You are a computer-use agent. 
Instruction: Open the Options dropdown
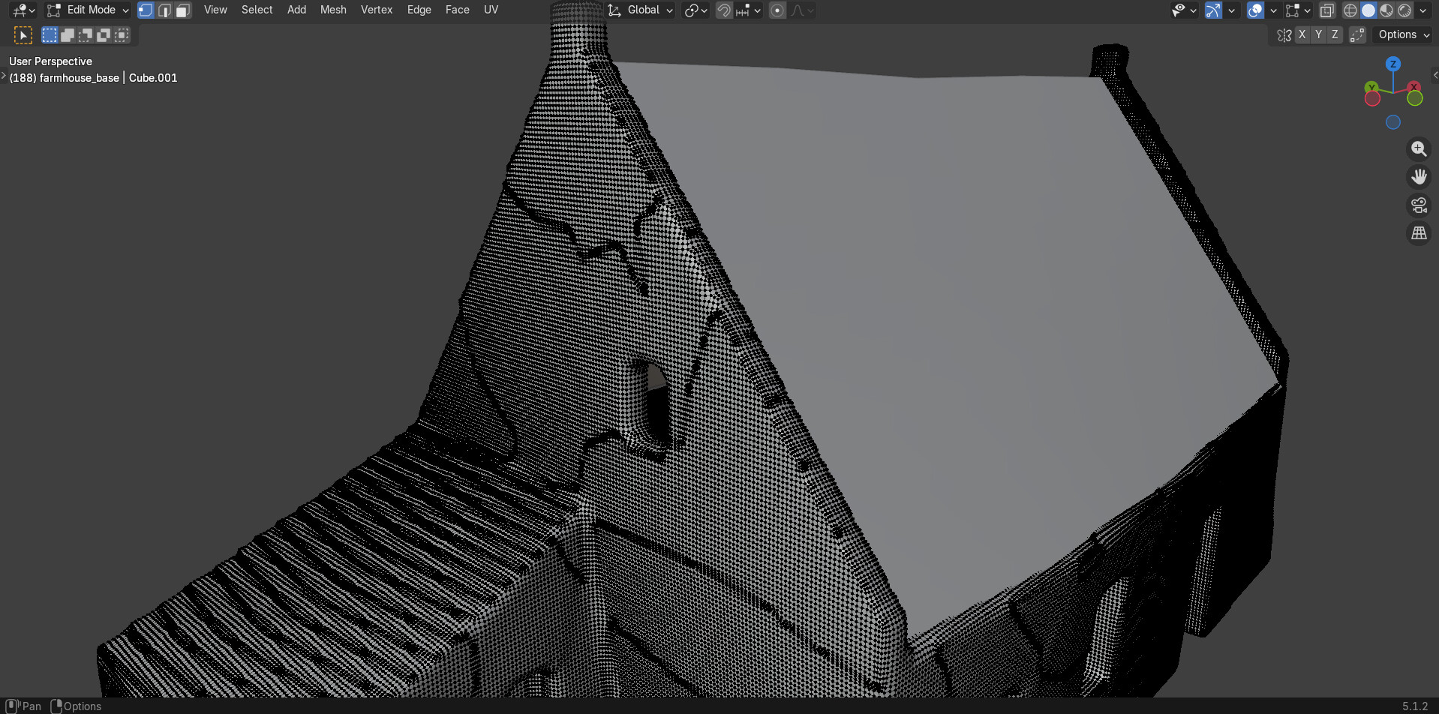(x=1403, y=34)
